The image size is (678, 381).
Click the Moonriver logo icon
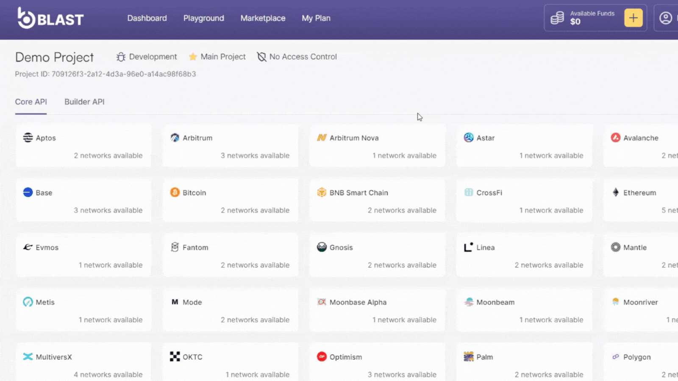pos(616,301)
